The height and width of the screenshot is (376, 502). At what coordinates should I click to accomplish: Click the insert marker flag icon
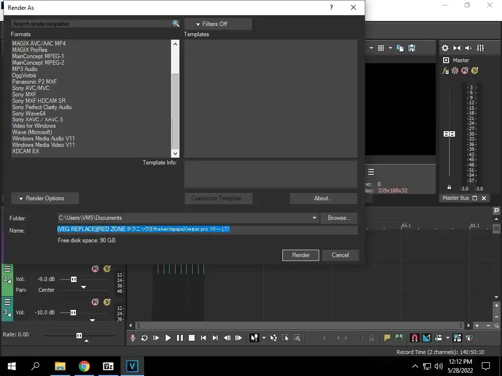pos(387,338)
